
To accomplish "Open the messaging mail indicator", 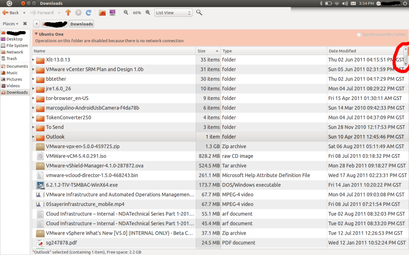I will [x=353, y=3].
